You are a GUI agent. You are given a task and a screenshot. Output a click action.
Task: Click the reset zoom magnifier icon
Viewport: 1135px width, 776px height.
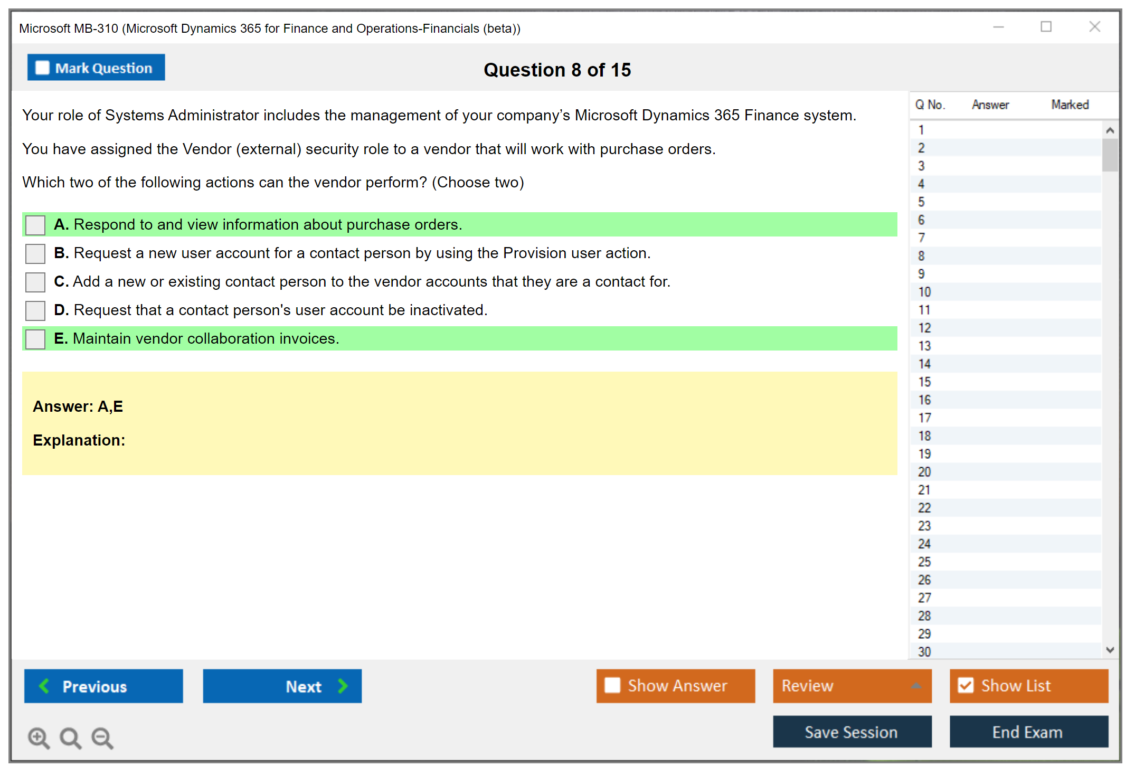pos(70,737)
